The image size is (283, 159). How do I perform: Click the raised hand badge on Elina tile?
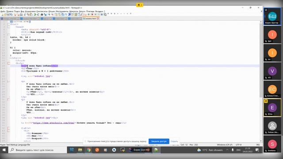tap(266, 101)
